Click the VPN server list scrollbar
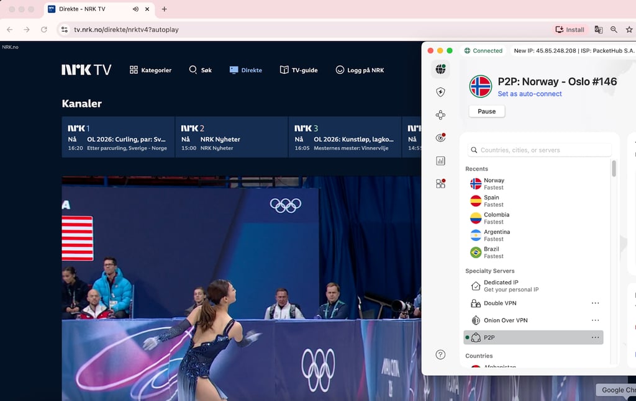The width and height of the screenshot is (636, 401). point(614,168)
